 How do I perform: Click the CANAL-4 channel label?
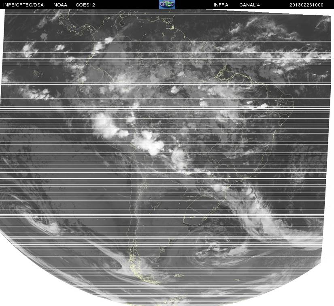(249, 5)
